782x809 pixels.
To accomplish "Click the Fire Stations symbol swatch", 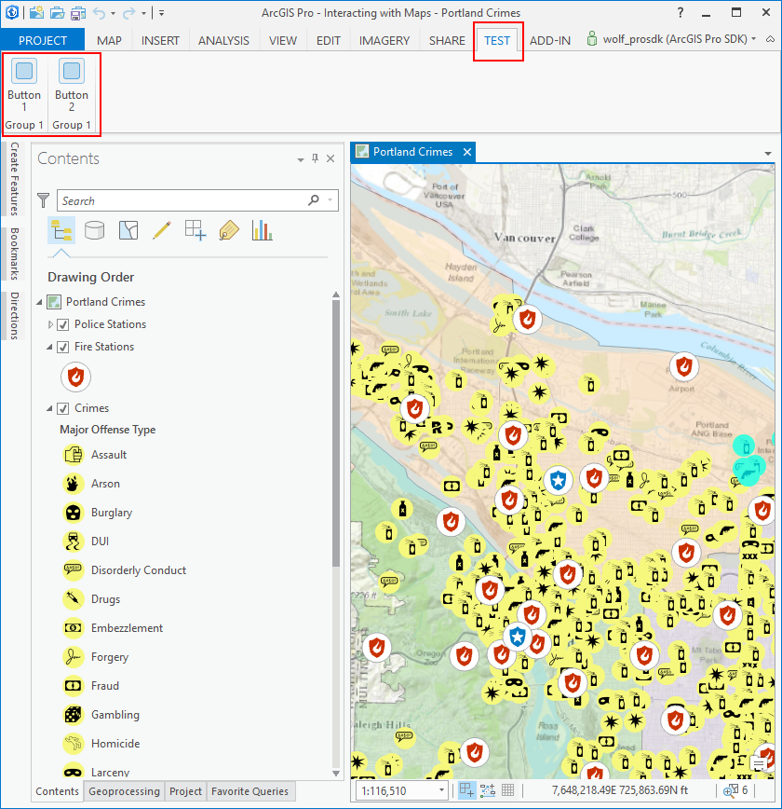I will [x=75, y=377].
